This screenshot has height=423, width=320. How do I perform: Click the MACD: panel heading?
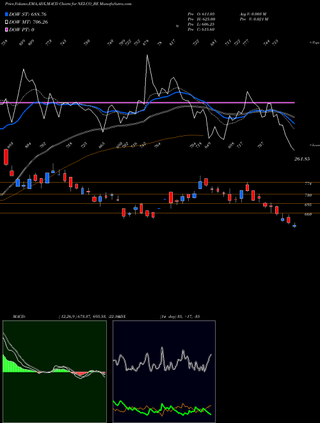point(19,316)
